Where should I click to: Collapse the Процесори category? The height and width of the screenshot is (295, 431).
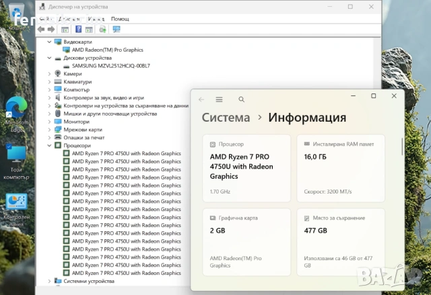pyautogui.click(x=49, y=146)
